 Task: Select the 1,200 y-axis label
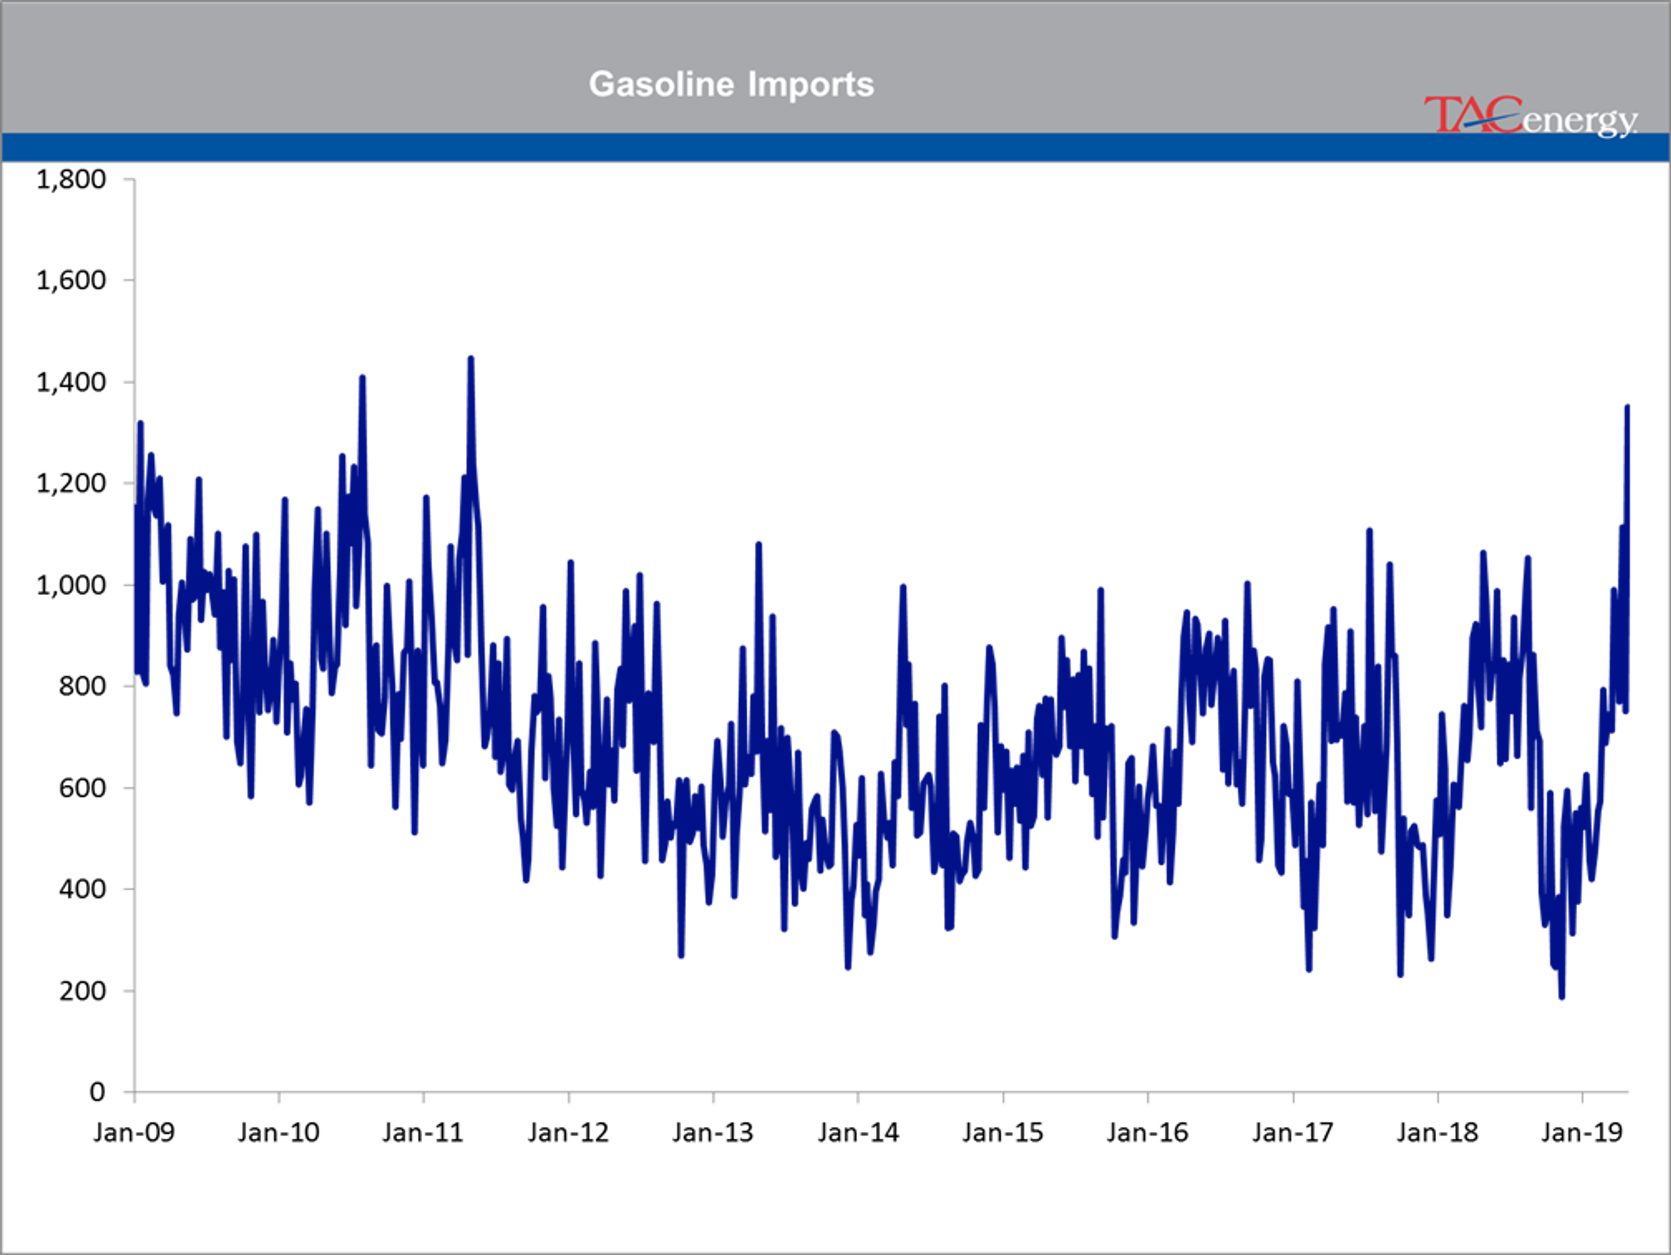click(x=71, y=483)
